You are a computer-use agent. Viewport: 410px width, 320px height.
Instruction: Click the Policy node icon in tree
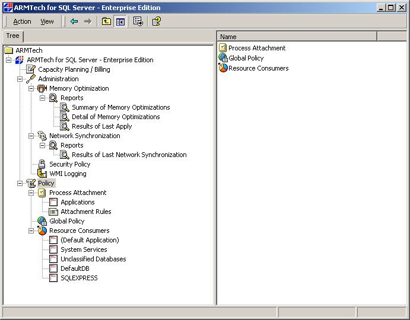click(x=31, y=183)
